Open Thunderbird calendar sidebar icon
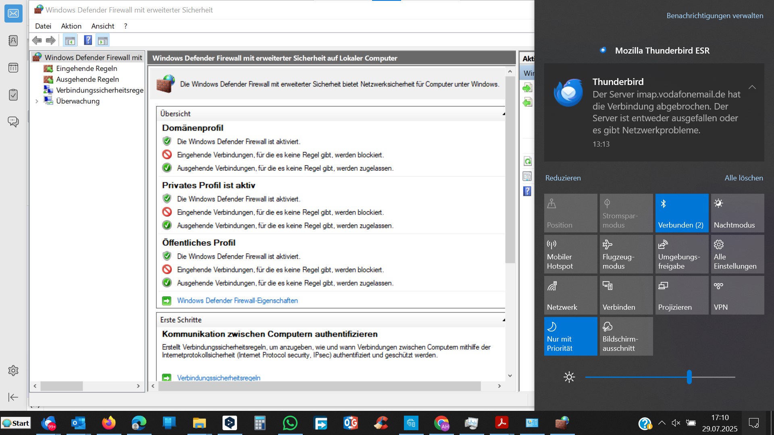Viewport: 774px width, 435px height. [13, 68]
